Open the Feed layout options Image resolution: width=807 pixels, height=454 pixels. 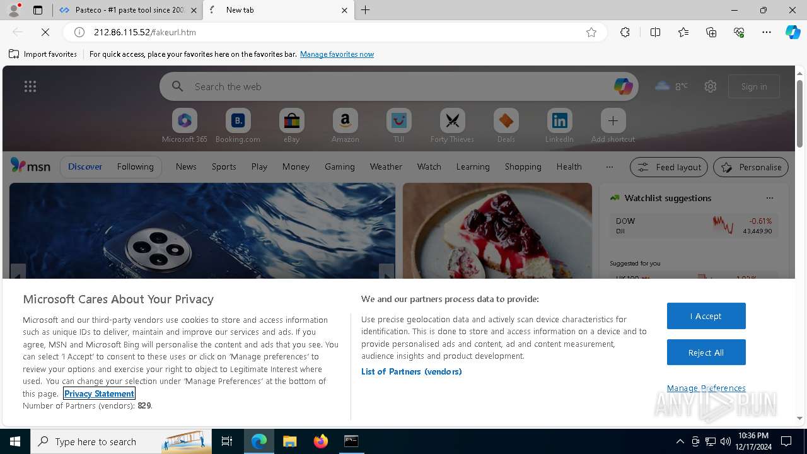click(x=669, y=167)
